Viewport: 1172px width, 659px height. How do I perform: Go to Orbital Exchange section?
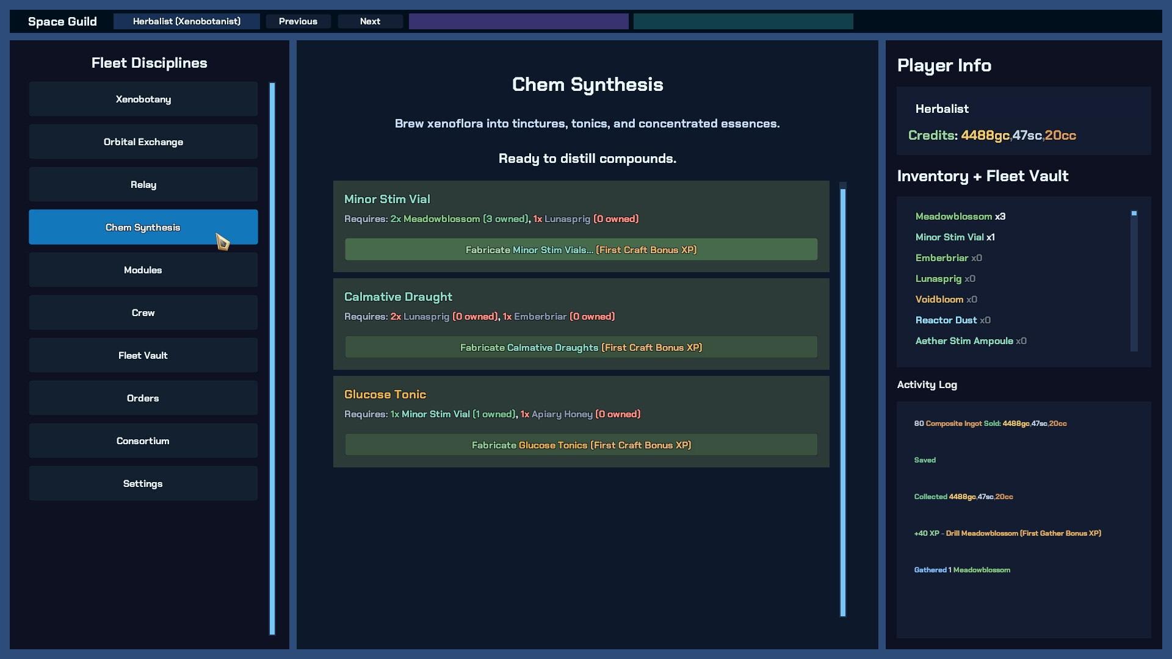(143, 142)
